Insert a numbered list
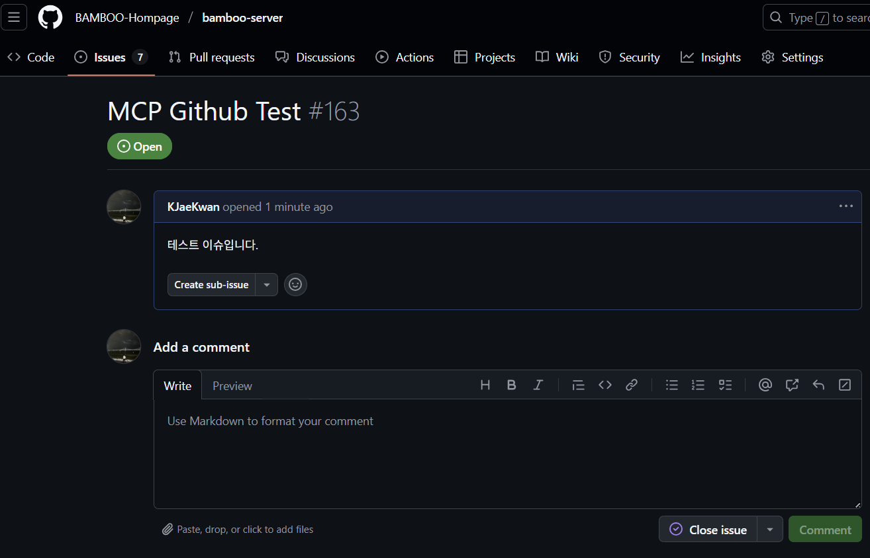 [698, 385]
